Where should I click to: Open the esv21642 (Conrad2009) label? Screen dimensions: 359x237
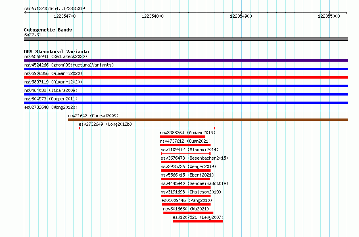[93, 116]
